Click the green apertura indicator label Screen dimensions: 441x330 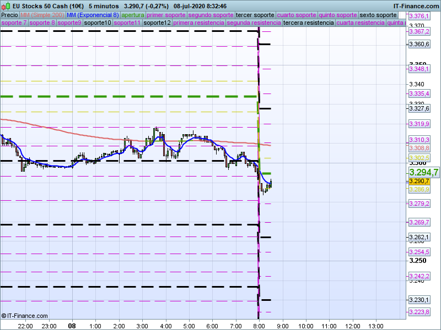pyautogui.click(x=133, y=15)
